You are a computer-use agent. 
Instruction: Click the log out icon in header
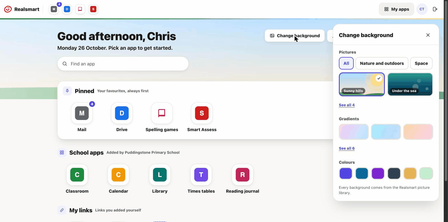tap(435, 9)
